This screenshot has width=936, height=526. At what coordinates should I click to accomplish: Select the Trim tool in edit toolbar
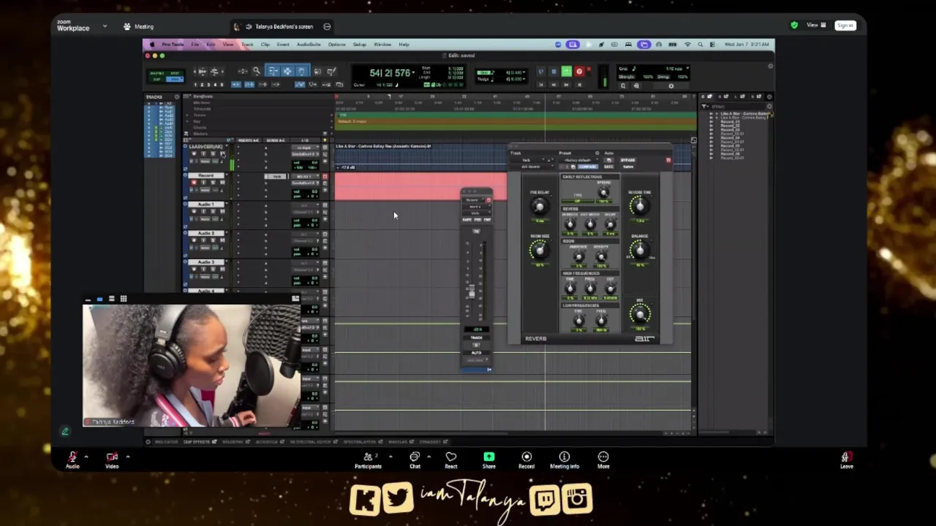click(x=273, y=71)
